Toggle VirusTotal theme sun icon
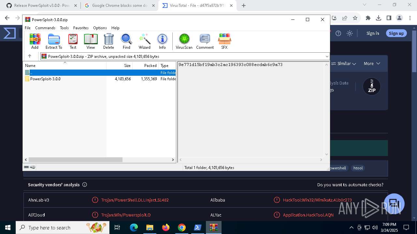Image resolution: width=417 pixels, height=234 pixels. (350, 33)
